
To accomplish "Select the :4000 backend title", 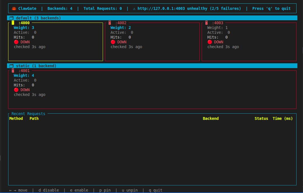I will pyautogui.click(x=24, y=23).
